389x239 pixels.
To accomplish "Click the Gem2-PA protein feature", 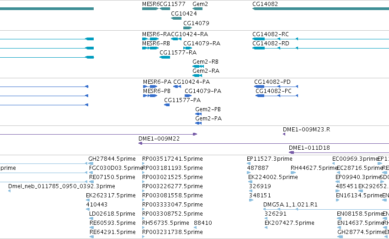I will pyautogui.click(x=198, y=124).
